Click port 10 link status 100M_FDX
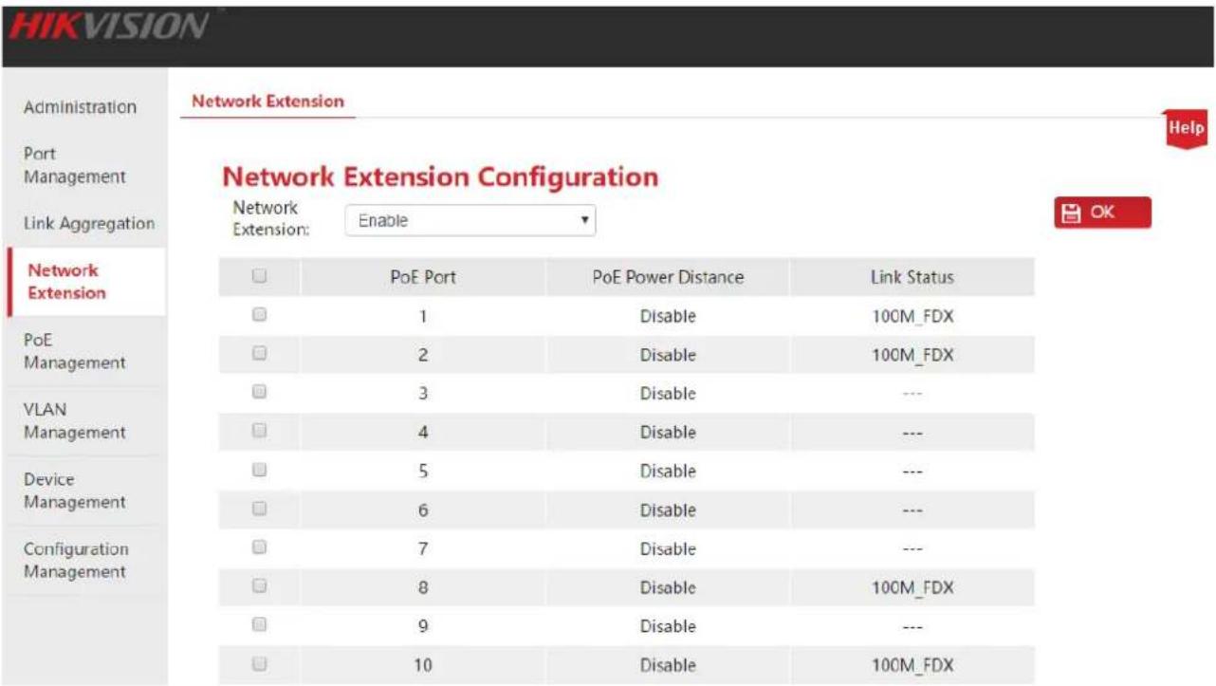 click(912, 666)
